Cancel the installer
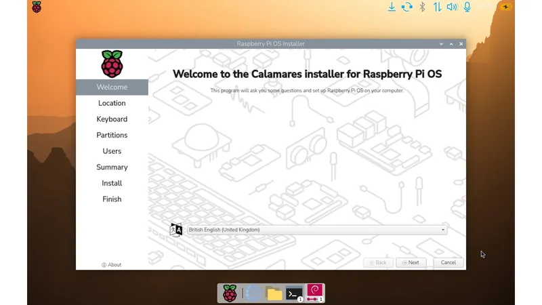The image size is (542, 305). (449, 262)
